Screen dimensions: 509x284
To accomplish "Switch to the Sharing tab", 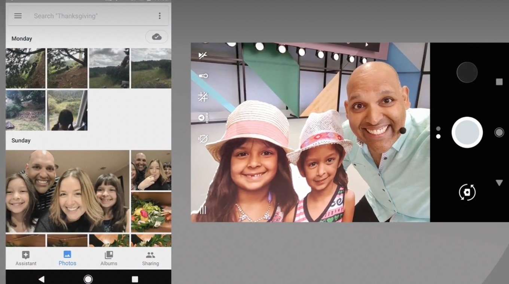I will [150, 258].
